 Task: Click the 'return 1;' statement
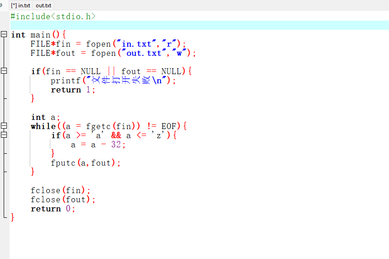click(73, 90)
